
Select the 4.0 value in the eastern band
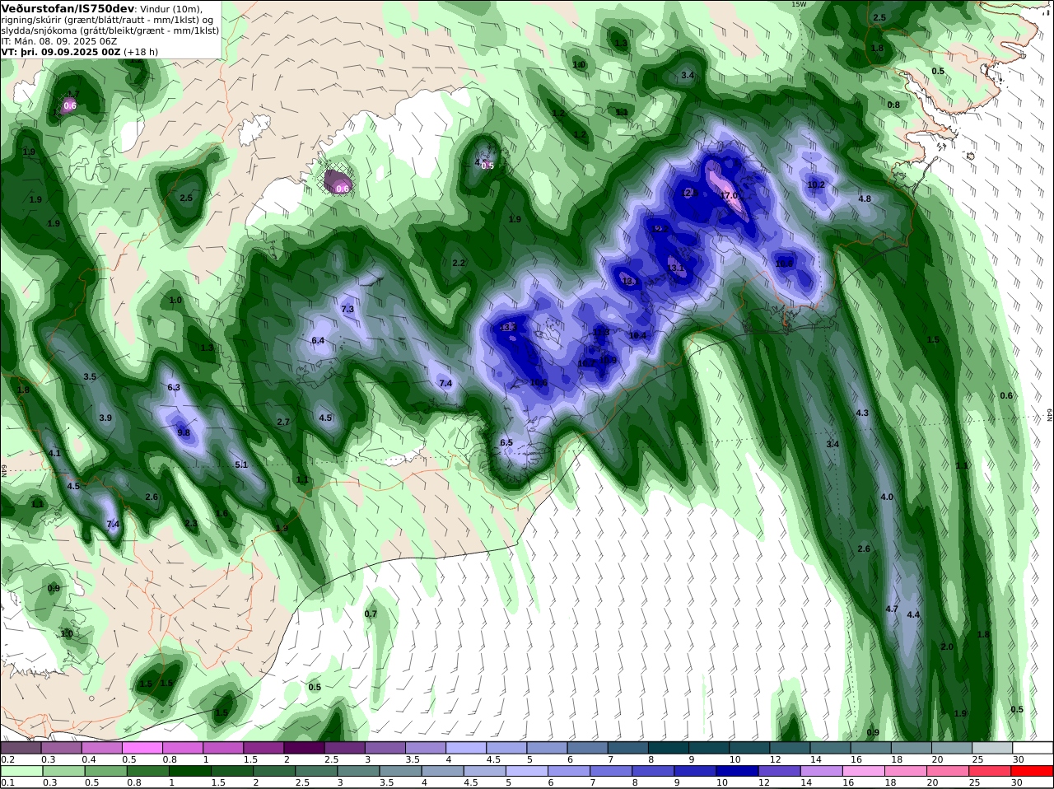pyautogui.click(x=887, y=497)
